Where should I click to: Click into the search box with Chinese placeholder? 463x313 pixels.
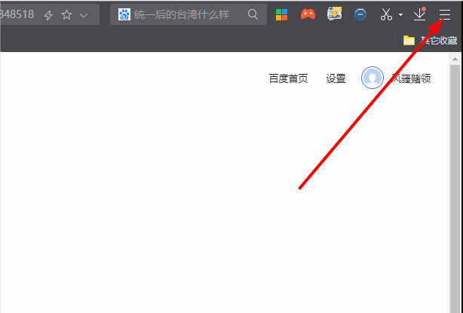point(189,14)
